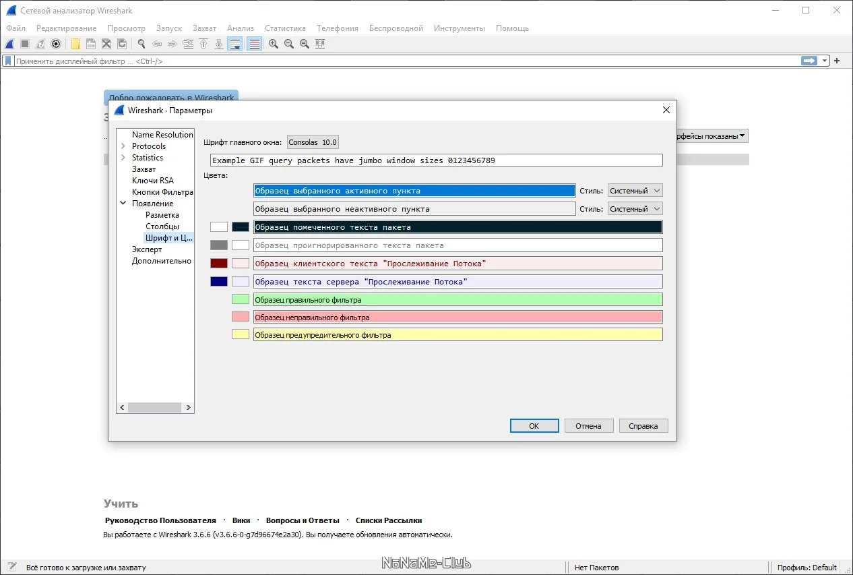This screenshot has height=575, width=853.
Task: Change main window font via Consolas 10.0 button
Action: click(x=313, y=142)
